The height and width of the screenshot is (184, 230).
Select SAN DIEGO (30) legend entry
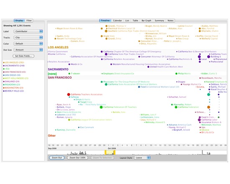[x=12, y=75]
